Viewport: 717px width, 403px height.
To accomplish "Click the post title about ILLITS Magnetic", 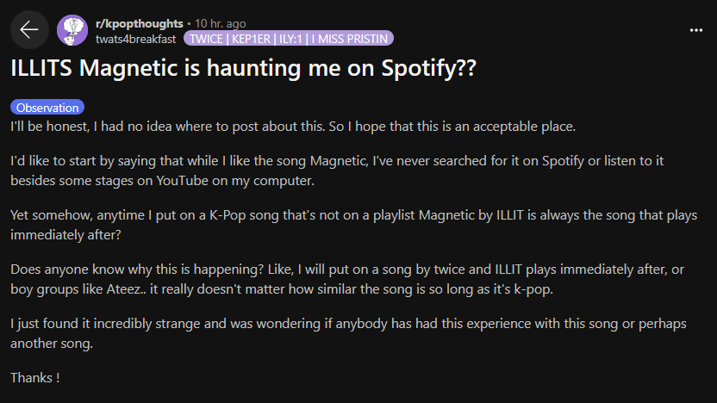I will click(x=243, y=70).
